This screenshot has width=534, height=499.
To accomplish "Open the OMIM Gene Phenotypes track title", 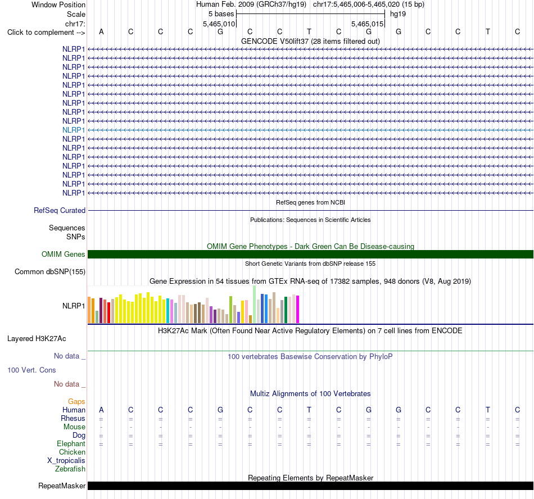I will point(310,246).
